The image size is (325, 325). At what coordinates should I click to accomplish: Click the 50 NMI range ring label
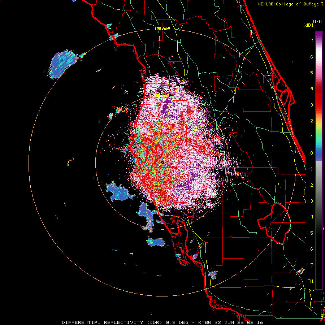point(162,95)
